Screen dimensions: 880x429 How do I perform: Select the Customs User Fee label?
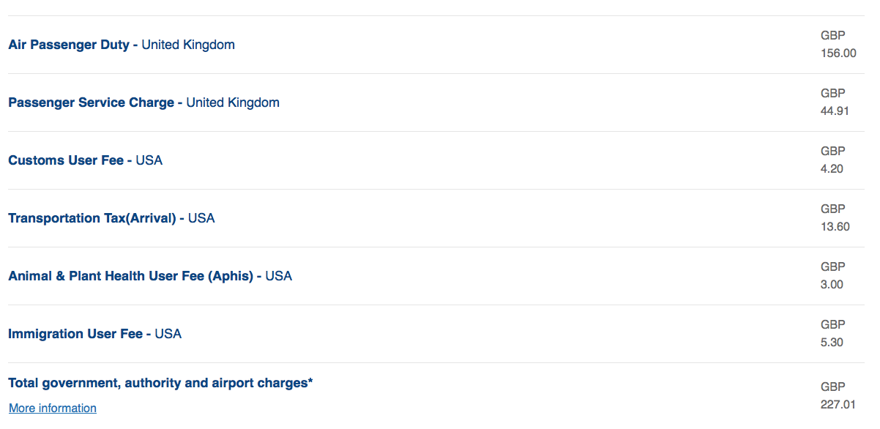click(x=66, y=160)
